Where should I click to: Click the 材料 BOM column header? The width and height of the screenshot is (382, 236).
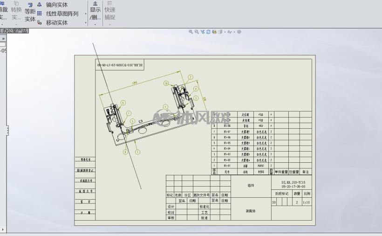[261, 172]
